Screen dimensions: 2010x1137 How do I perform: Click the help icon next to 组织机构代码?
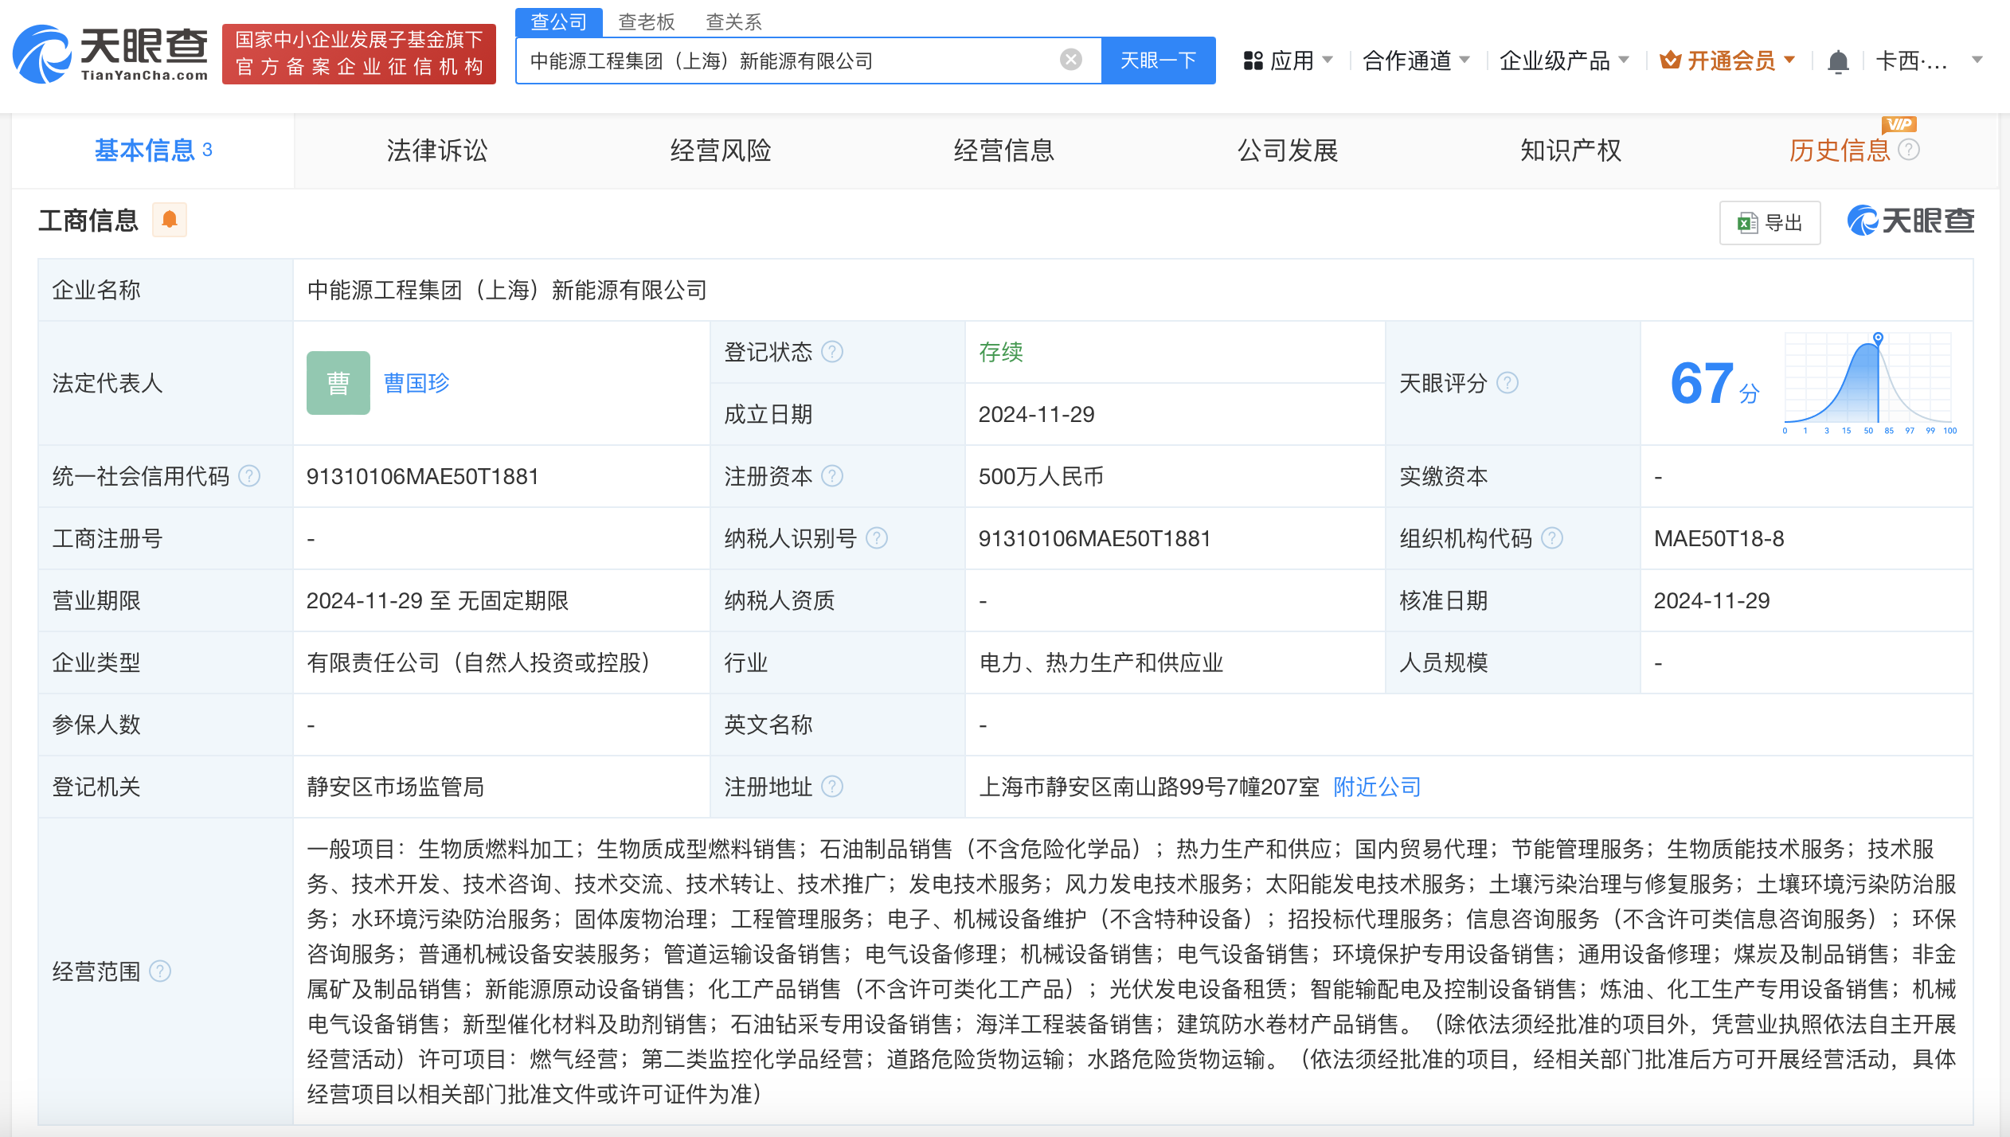[1553, 538]
